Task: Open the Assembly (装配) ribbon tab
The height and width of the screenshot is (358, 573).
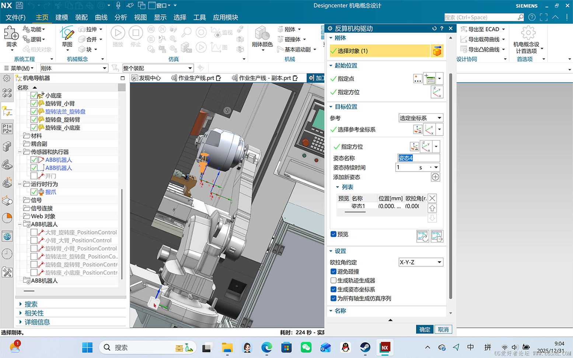Action: coord(81,17)
